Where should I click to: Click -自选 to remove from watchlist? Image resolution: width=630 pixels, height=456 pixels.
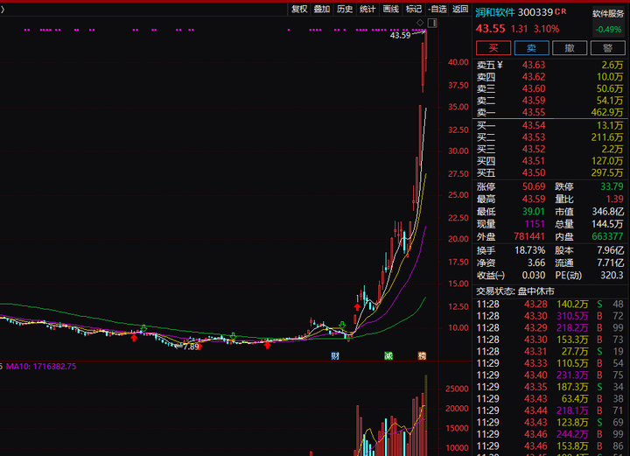437,9
